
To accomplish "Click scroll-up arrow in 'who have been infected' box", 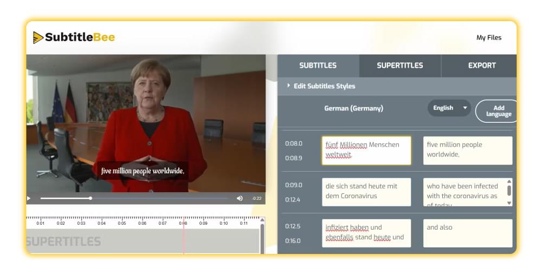I will (509, 181).
